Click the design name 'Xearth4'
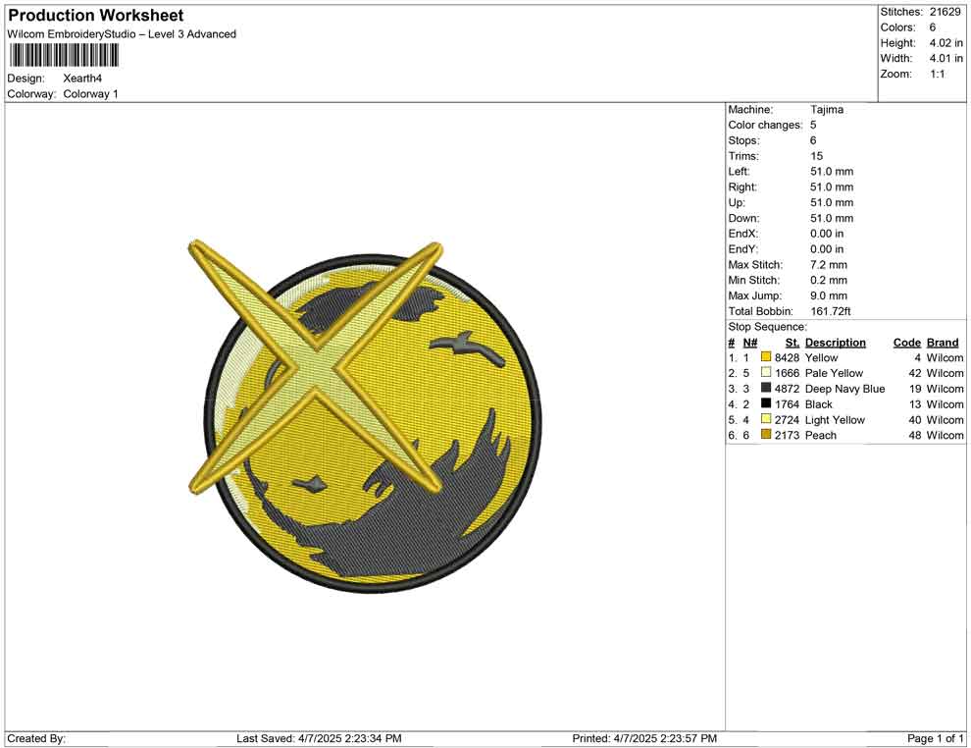This screenshot has height=748, width=971. tap(82, 79)
